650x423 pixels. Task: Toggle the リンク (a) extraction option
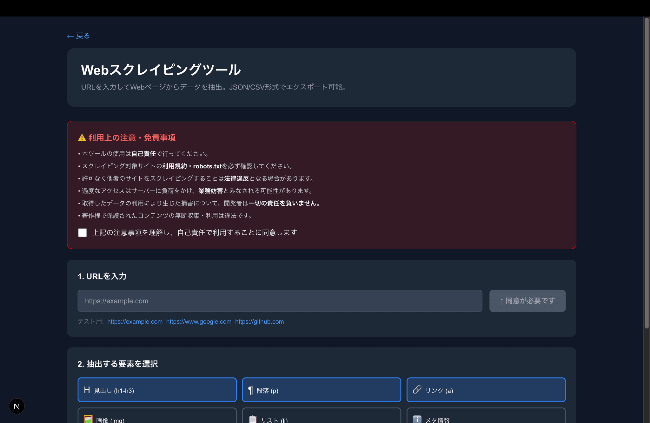(486, 390)
